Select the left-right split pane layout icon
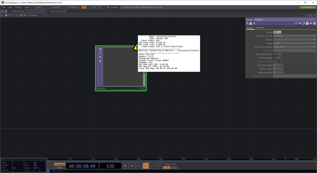 [x=31, y=11]
